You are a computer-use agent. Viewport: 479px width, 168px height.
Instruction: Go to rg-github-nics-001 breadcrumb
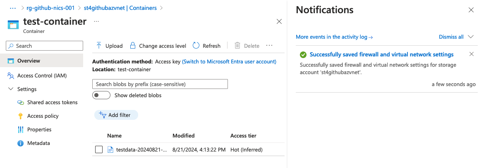point(50,8)
